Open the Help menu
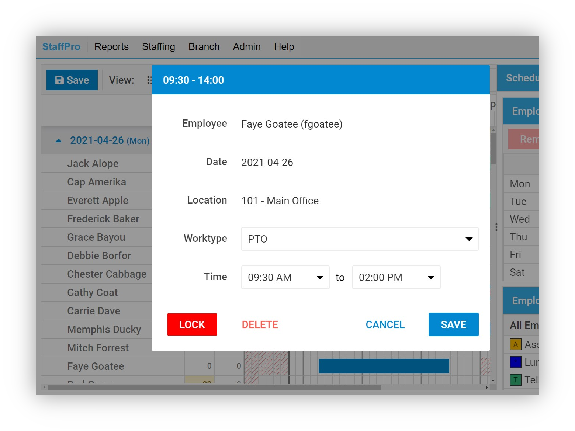The image size is (575, 431). (284, 47)
